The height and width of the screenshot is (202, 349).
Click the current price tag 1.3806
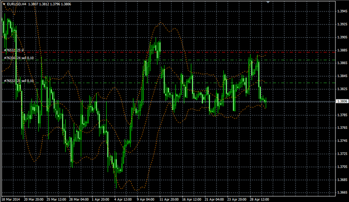click(x=342, y=101)
